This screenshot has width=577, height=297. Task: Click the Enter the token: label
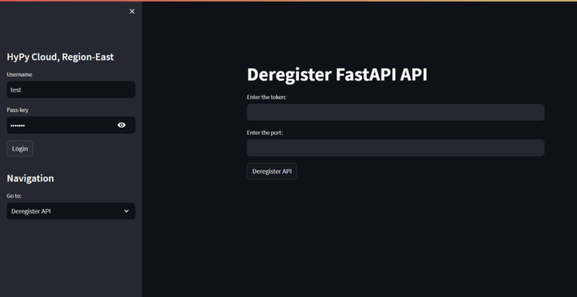tap(267, 97)
